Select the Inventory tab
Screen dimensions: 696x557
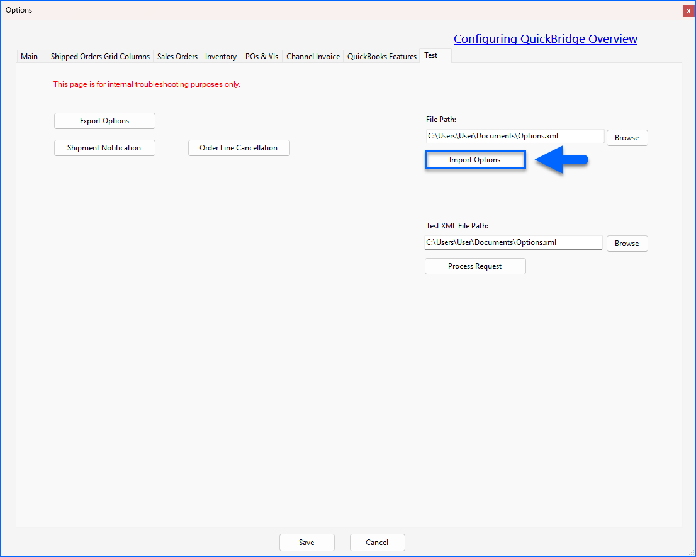point(221,57)
